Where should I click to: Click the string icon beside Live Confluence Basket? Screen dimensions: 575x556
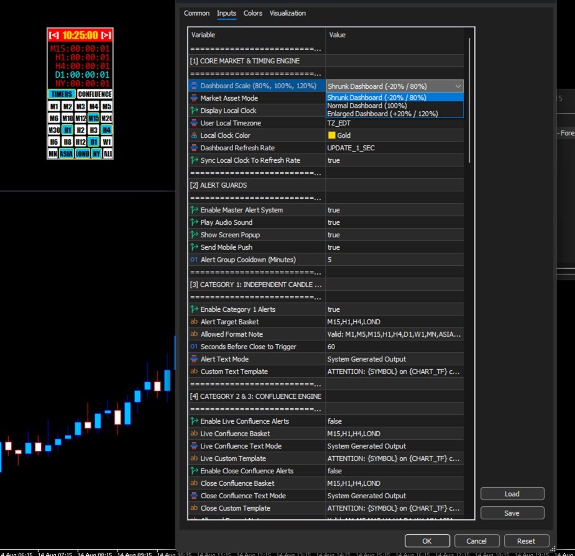[194, 434]
